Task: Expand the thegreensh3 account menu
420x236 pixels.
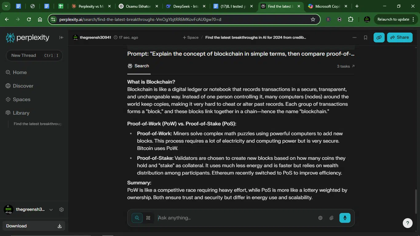Action: (51, 210)
